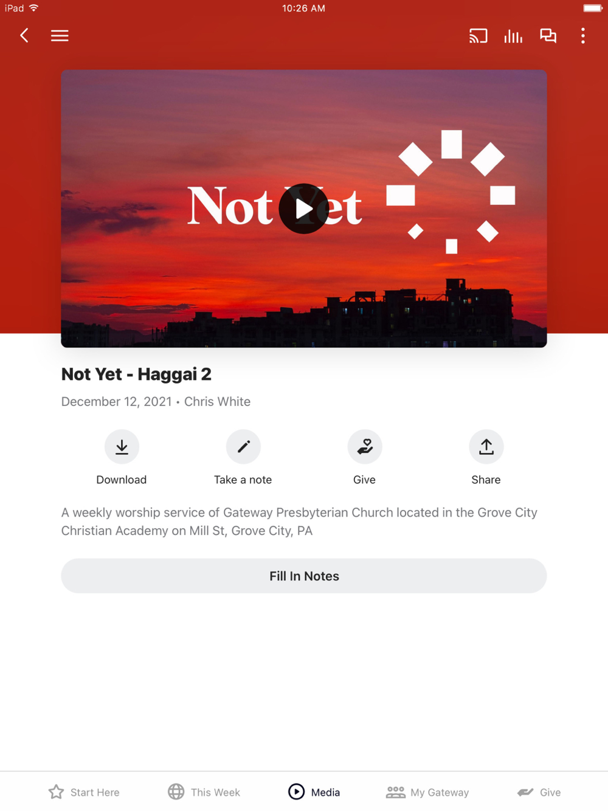Tap the Download icon
This screenshot has width=608, height=811.
122,447
